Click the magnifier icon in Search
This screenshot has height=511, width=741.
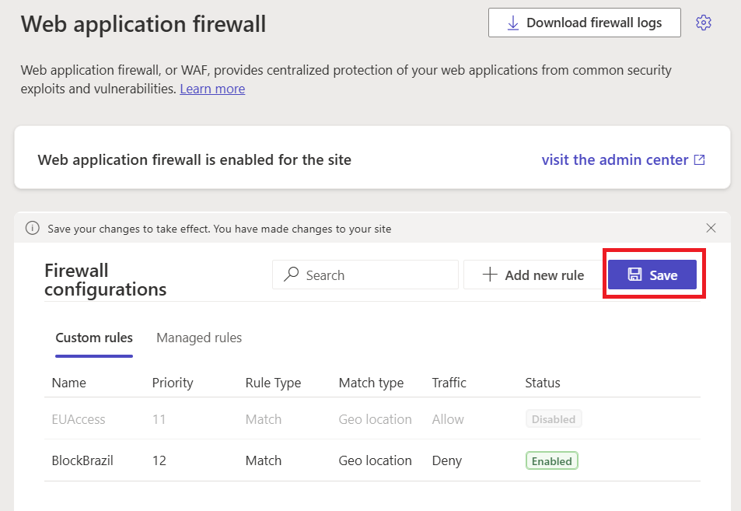click(291, 275)
